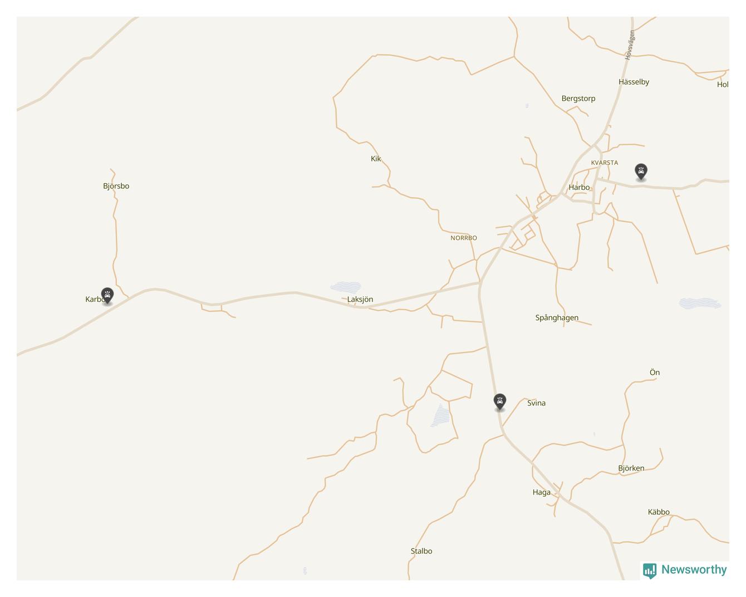Click the Björken place label
746x597 pixels.
(x=631, y=468)
